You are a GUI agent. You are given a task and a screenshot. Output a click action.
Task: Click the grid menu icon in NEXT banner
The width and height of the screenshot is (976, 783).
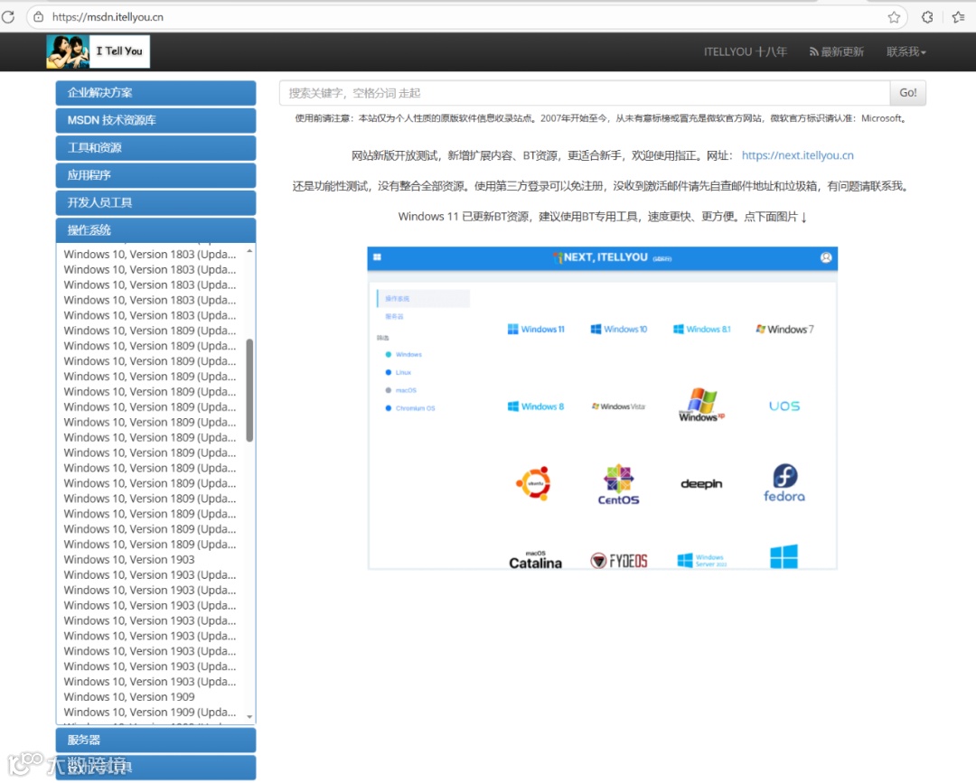(x=377, y=256)
